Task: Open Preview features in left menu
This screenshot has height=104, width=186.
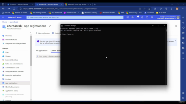Action: (x=11, y=40)
